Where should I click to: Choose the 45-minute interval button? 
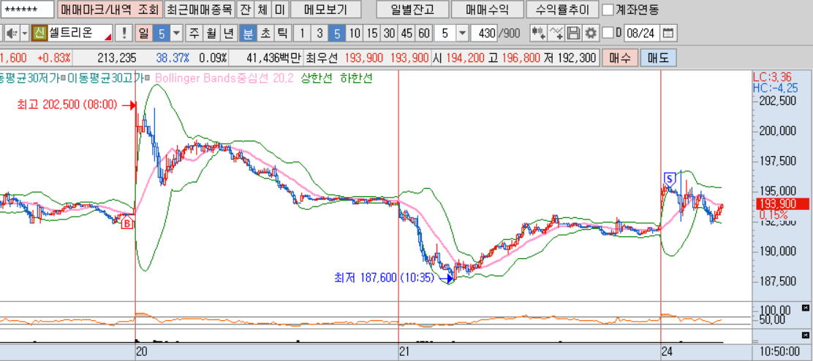click(406, 34)
